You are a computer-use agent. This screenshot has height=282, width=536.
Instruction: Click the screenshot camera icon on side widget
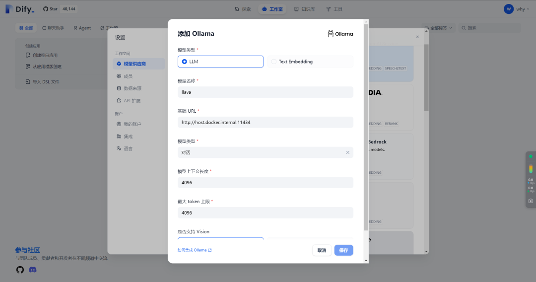[x=531, y=201]
